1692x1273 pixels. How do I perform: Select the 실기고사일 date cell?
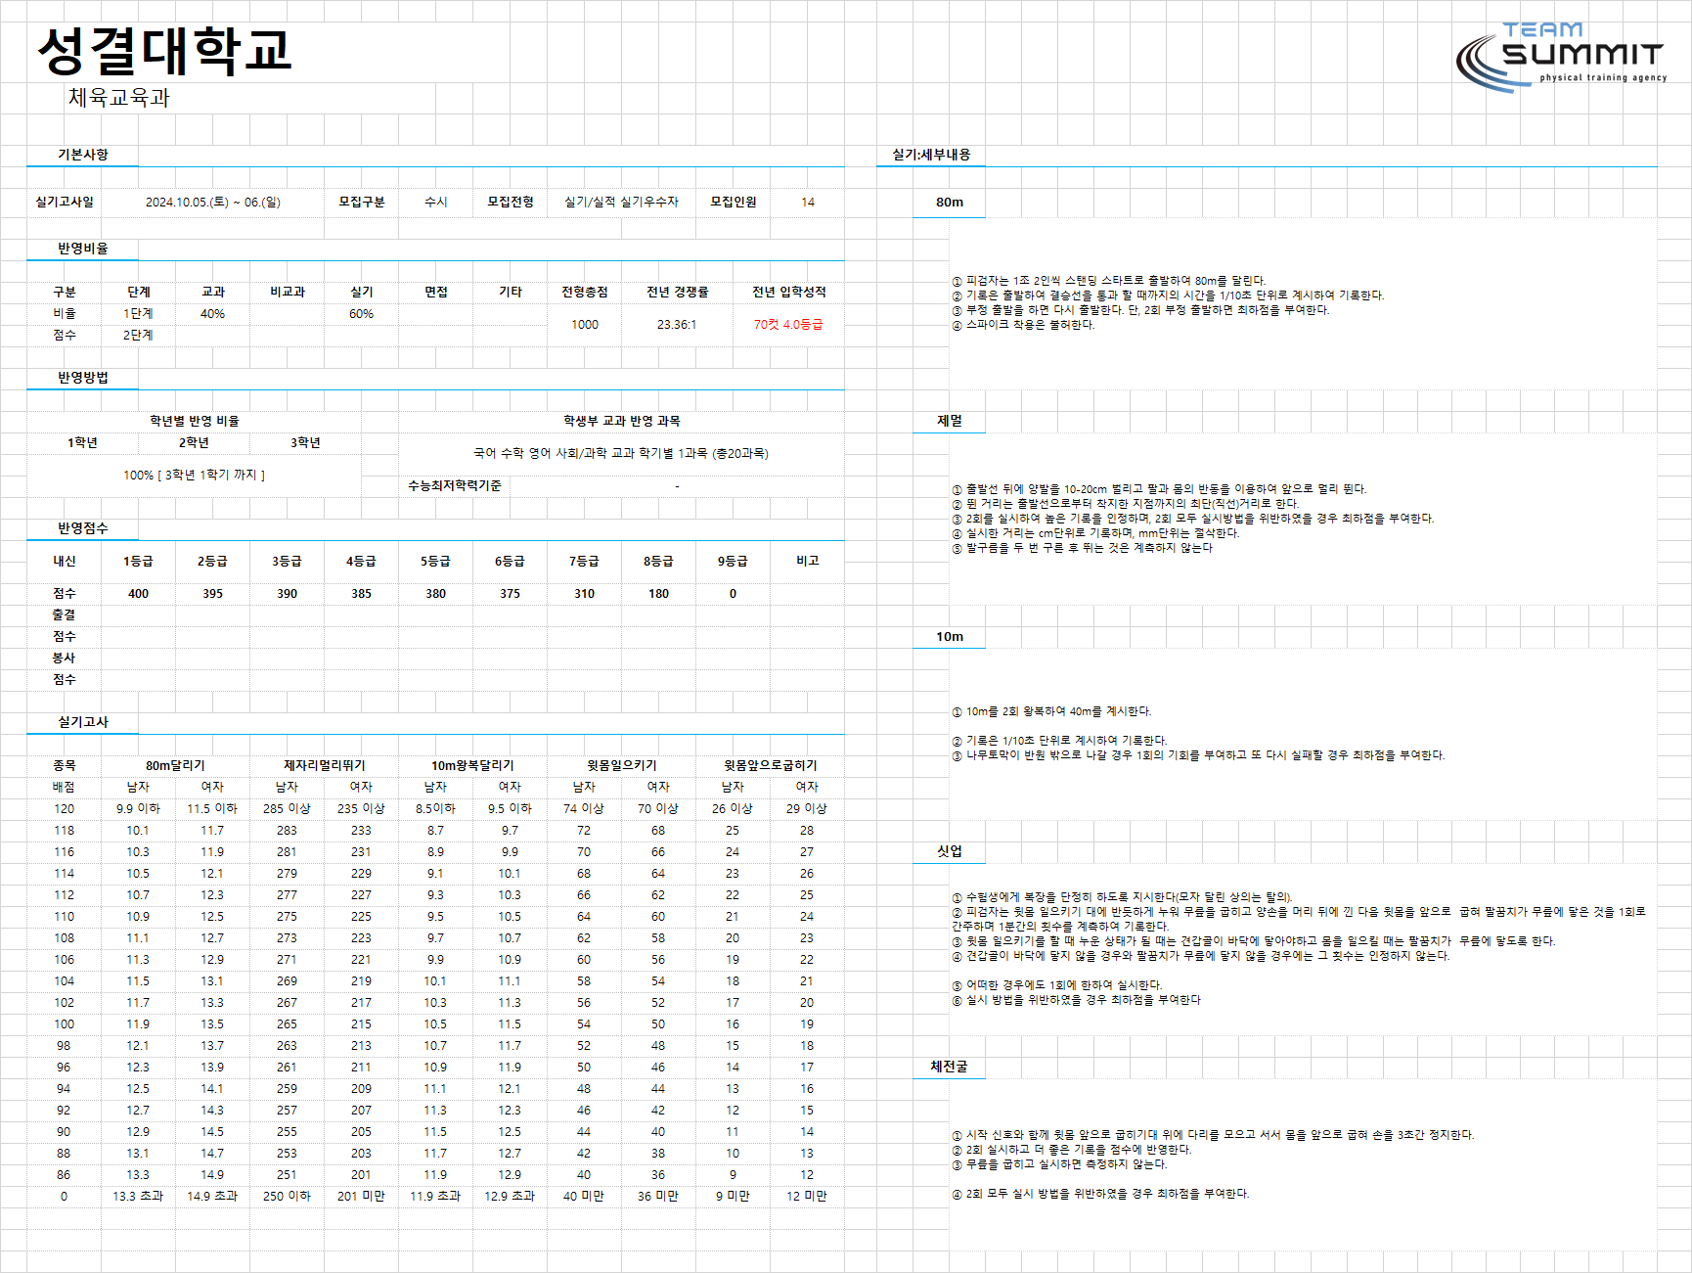tap(213, 202)
